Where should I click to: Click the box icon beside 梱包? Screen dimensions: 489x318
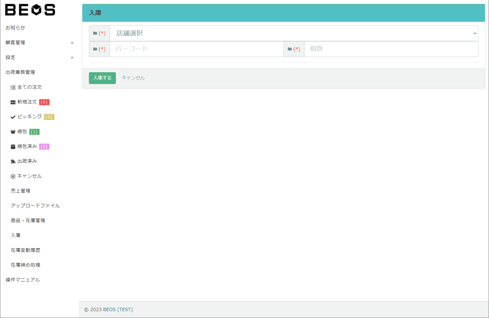[x=13, y=132]
